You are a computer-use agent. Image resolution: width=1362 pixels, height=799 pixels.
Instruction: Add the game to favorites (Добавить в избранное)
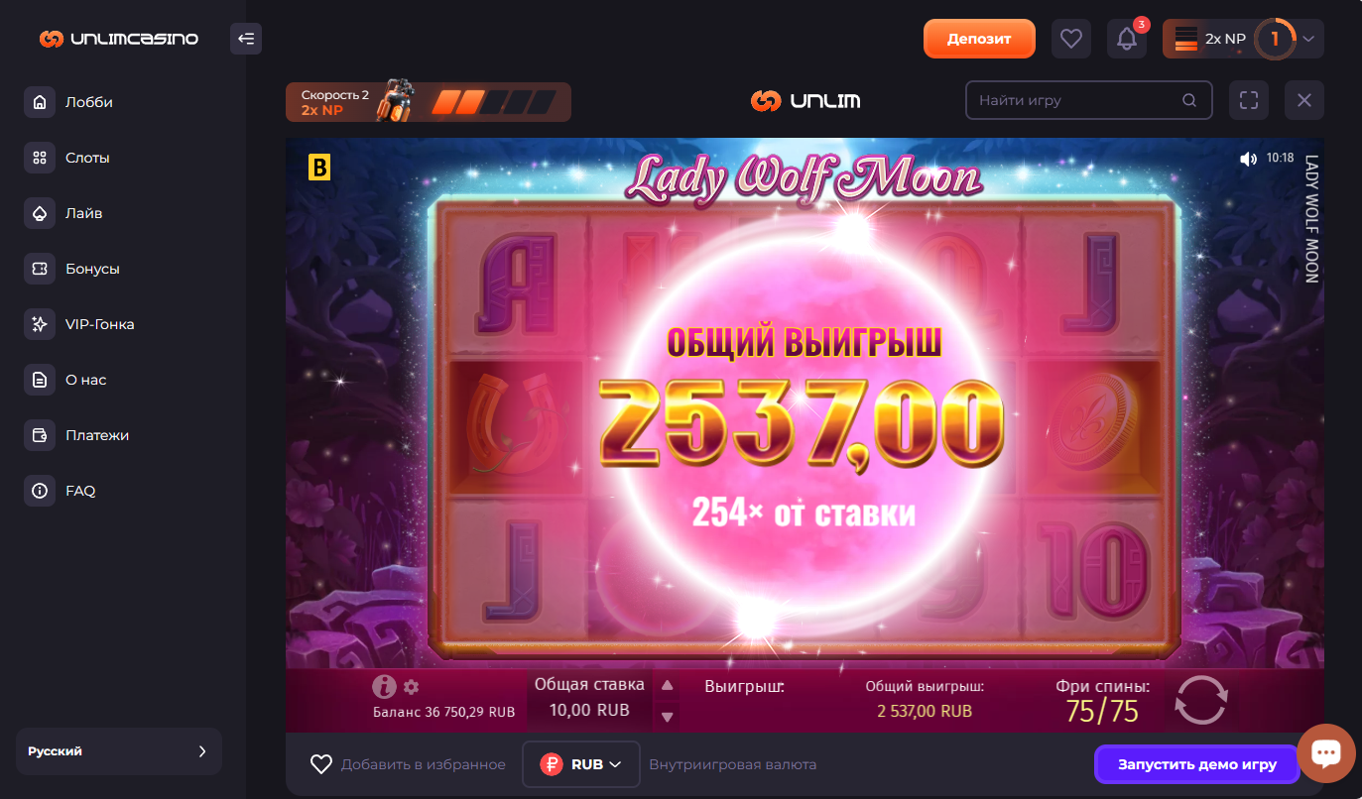point(408,764)
